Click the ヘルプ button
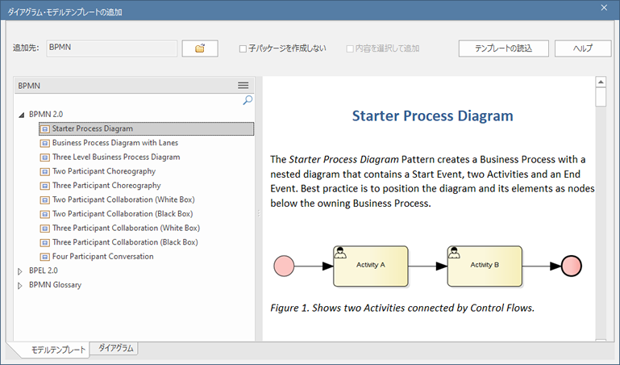 pos(583,48)
